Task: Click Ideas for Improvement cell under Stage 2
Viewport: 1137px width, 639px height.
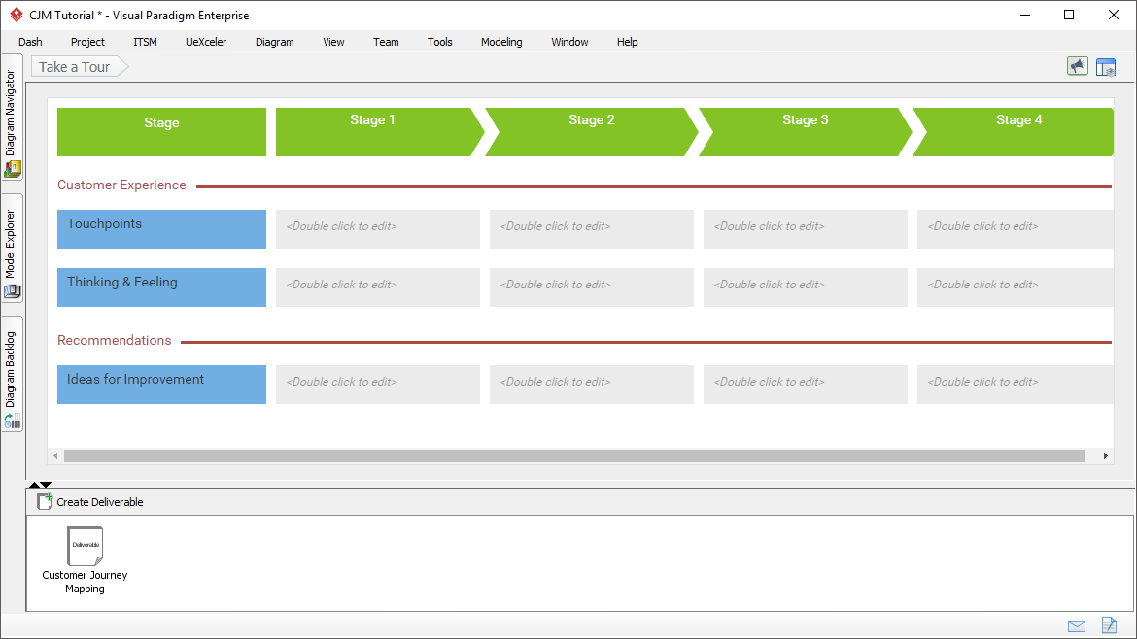Action: 592,384
